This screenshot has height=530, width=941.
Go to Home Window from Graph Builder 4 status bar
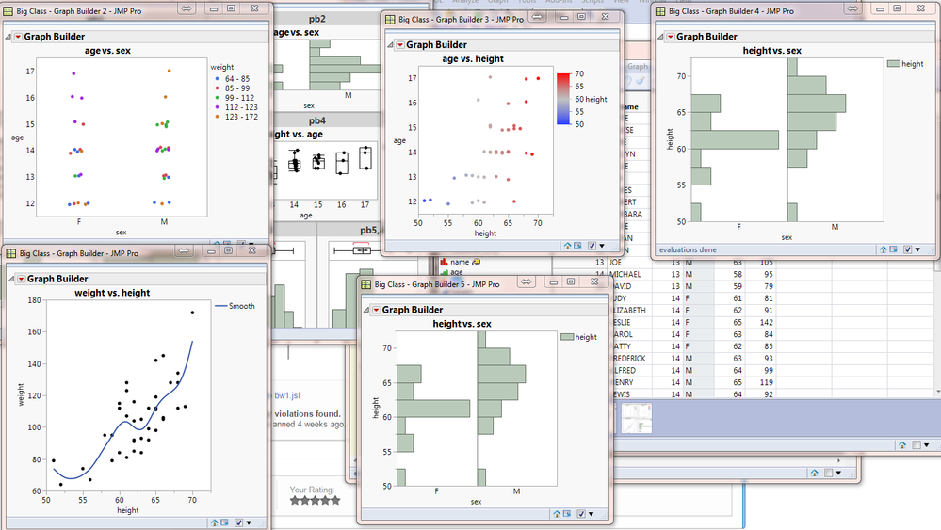(883, 249)
